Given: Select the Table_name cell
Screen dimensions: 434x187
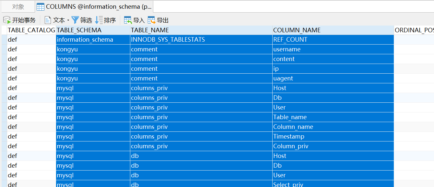Looking at the screenshot, I should pyautogui.click(x=333, y=117).
